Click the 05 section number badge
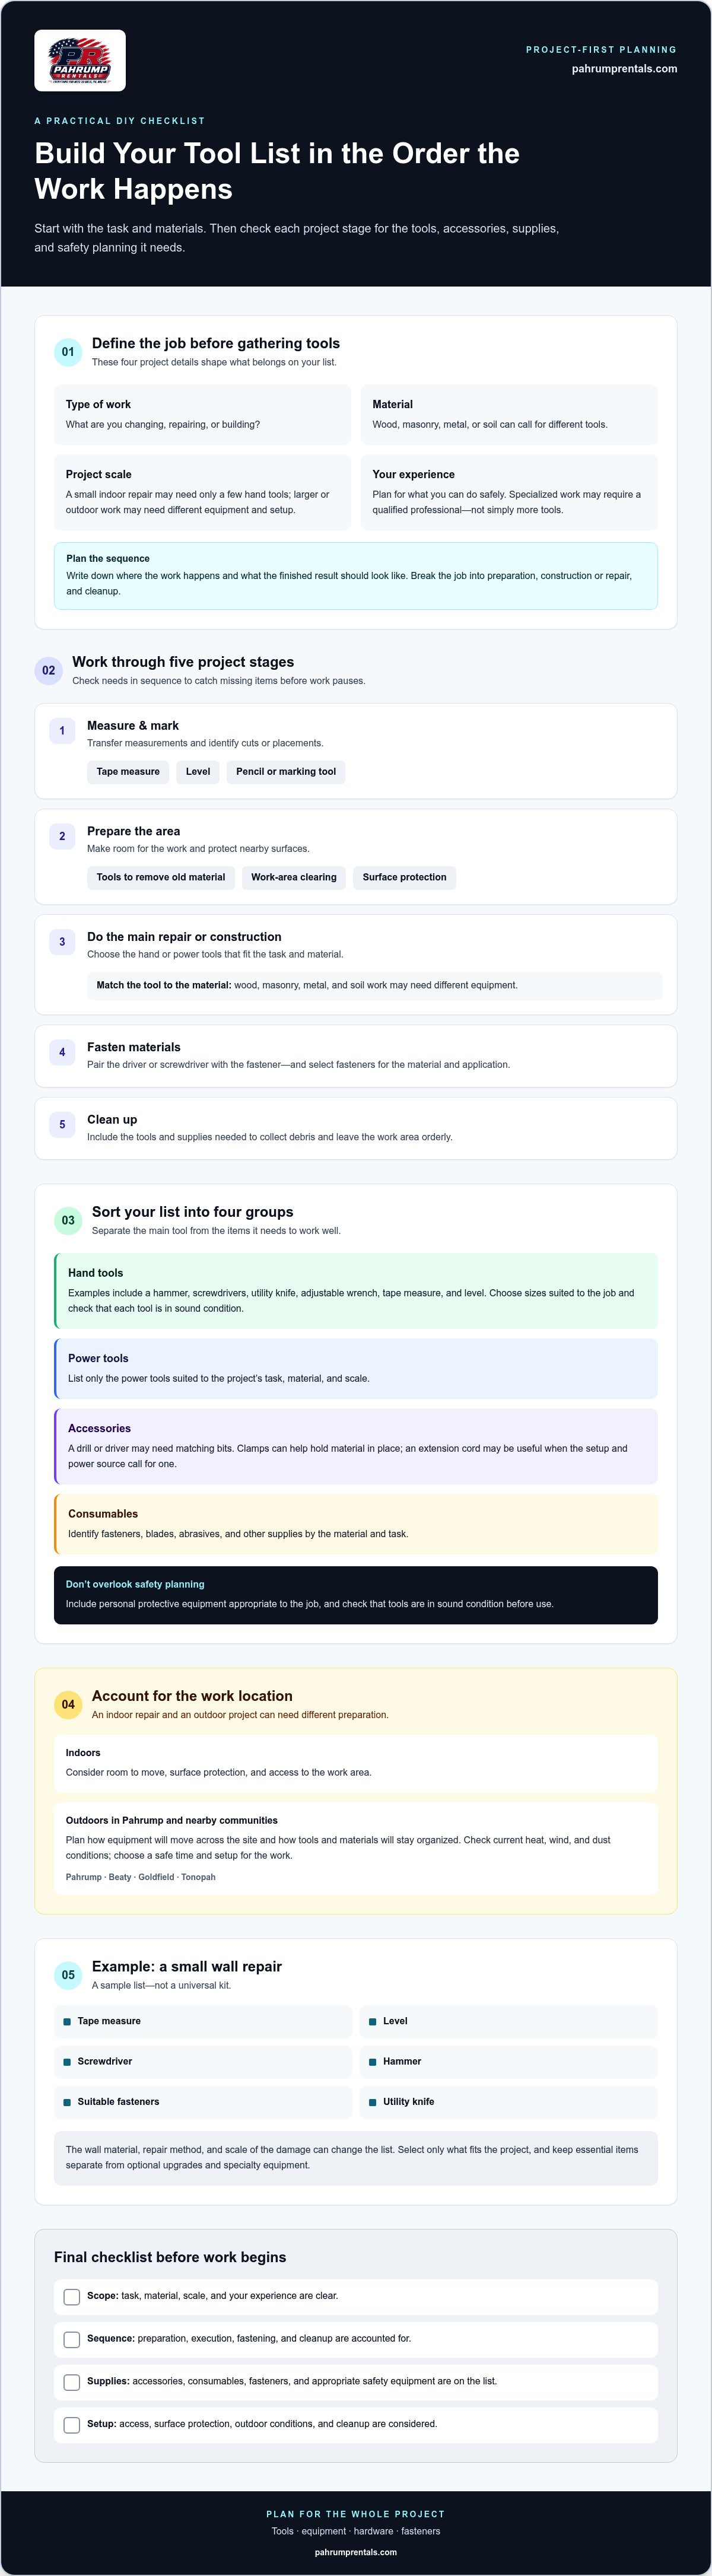712x2576 pixels. coord(68,1974)
